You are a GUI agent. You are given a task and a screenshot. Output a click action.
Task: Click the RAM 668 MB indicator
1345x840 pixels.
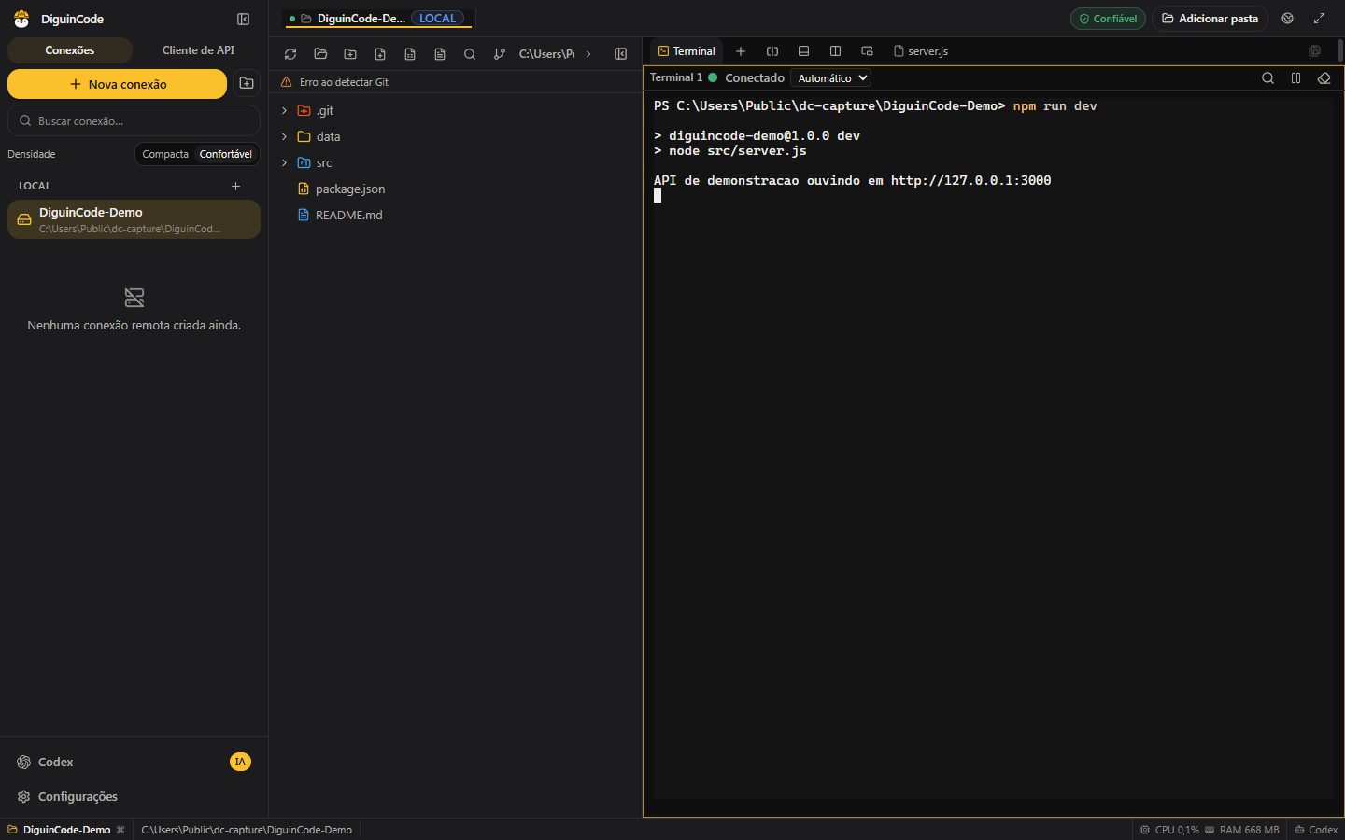tap(1241, 830)
